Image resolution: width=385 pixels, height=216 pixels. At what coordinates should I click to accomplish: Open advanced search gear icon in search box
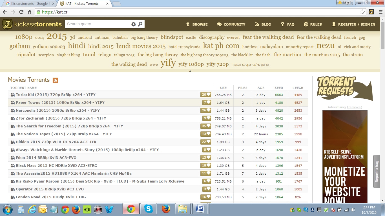click(x=134, y=24)
